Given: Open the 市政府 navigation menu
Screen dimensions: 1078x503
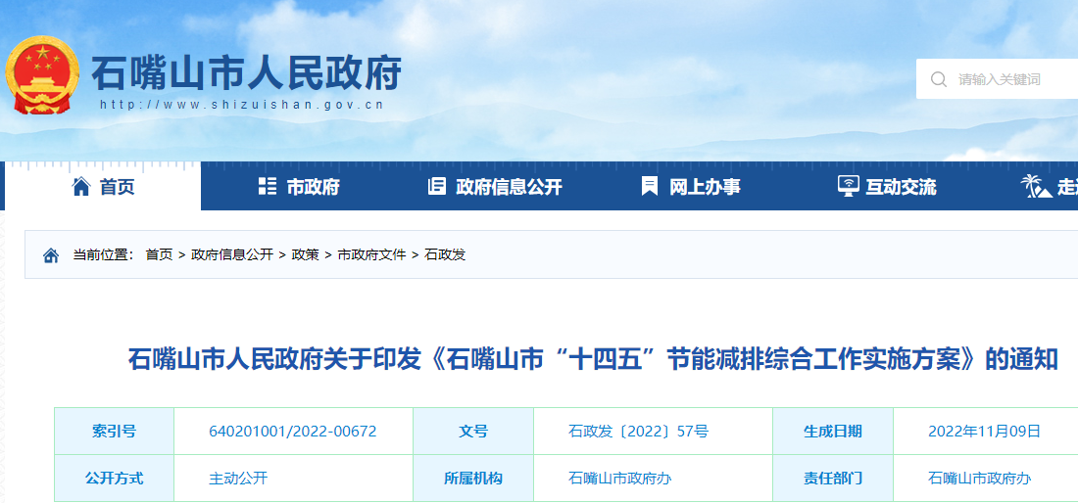Looking at the screenshot, I should (x=313, y=187).
